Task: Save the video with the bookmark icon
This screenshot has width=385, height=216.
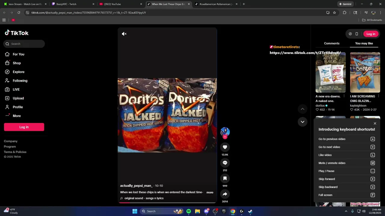Action: pos(225,178)
